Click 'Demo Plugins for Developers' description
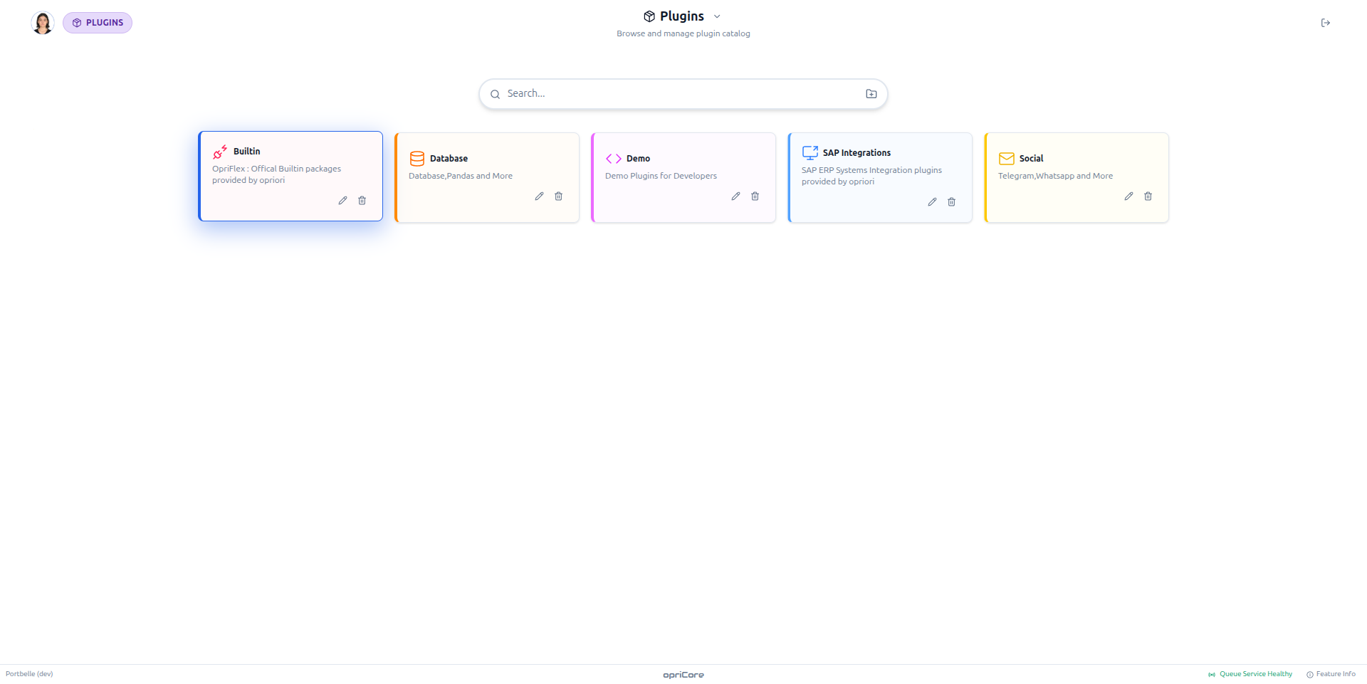Image resolution: width=1367 pixels, height=684 pixels. [x=661, y=176]
